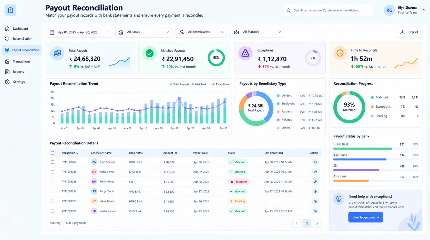The width and height of the screenshot is (430, 240).
Task: Expand the All Banks dropdown
Action: tap(144, 32)
